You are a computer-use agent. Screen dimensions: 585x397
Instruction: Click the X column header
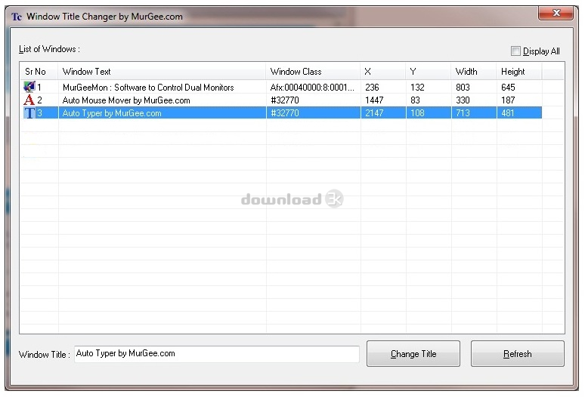click(383, 72)
